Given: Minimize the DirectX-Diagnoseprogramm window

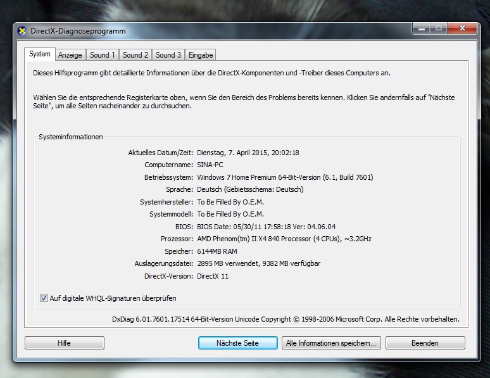Looking at the screenshot, I should pos(422,28).
